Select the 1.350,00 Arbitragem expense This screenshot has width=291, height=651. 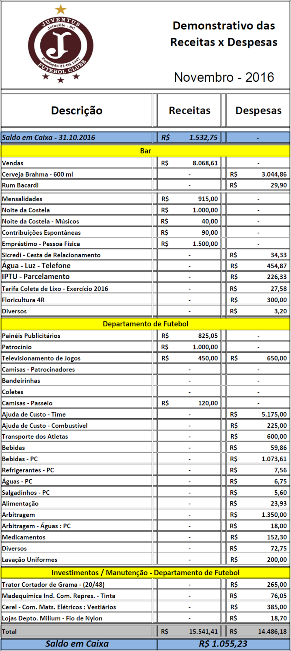258,515
